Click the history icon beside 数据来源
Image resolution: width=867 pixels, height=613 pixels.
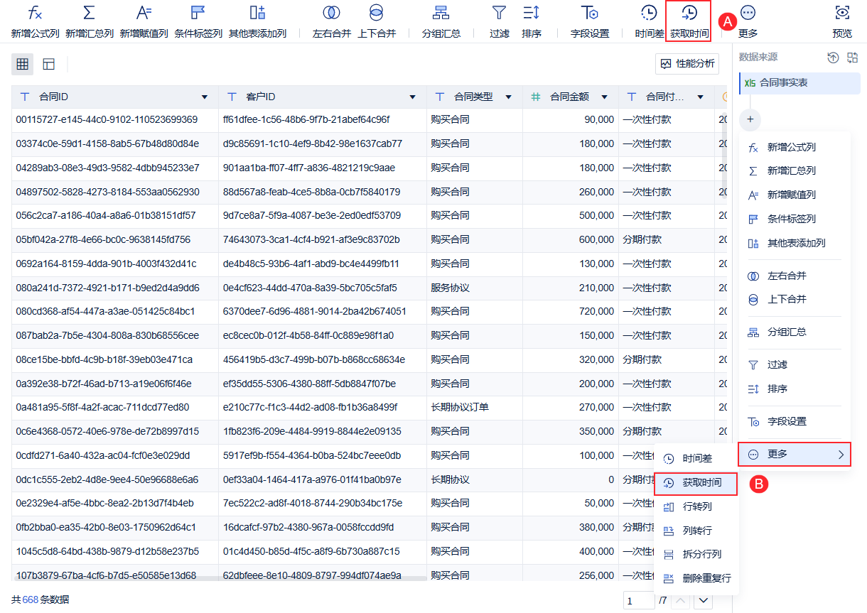click(x=834, y=58)
